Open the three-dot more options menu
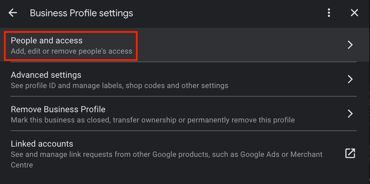 tap(329, 13)
